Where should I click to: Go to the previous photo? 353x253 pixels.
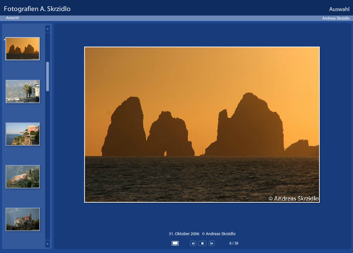(193, 243)
